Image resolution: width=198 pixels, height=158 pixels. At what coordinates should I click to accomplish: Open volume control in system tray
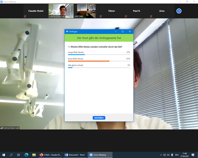pyautogui.click(x=168, y=155)
